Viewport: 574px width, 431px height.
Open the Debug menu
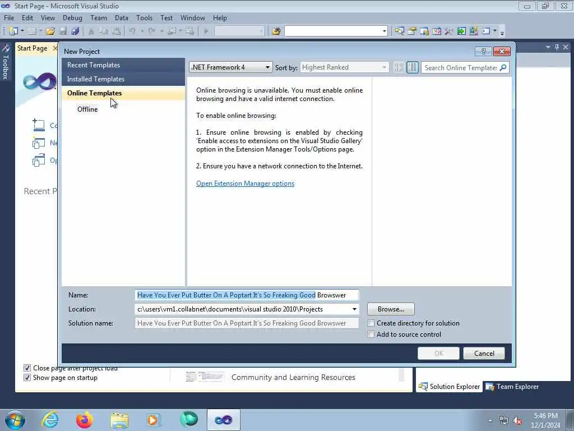coord(72,17)
